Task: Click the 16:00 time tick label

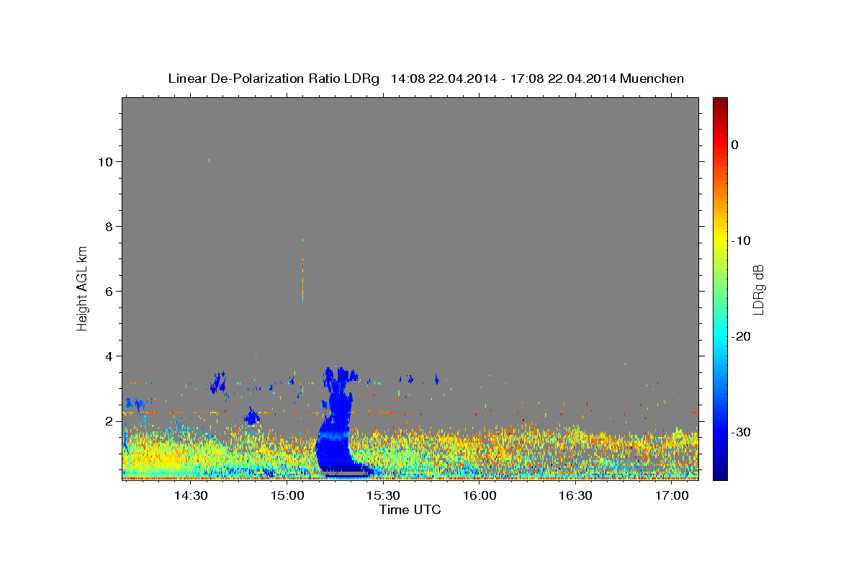Action: 480,496
